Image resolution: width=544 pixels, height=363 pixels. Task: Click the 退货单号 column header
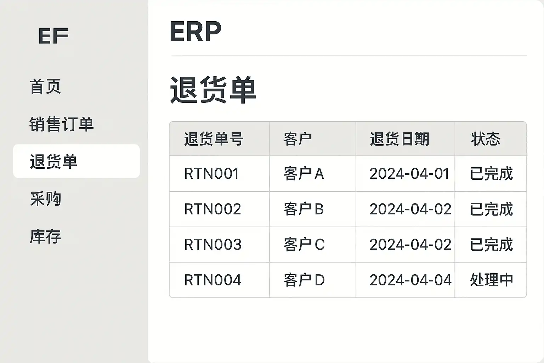(x=213, y=139)
